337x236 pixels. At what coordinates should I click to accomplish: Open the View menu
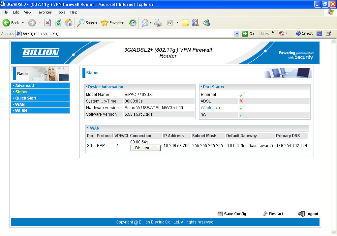click(28, 12)
